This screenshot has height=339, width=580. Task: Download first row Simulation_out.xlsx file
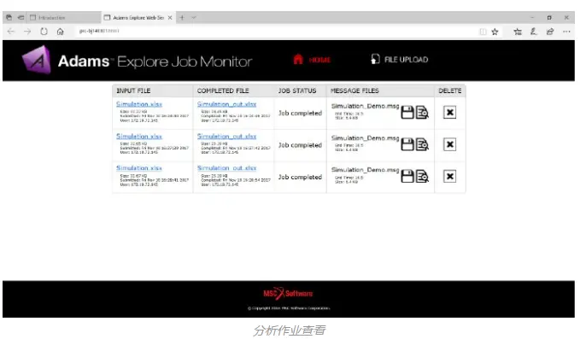pos(226,104)
